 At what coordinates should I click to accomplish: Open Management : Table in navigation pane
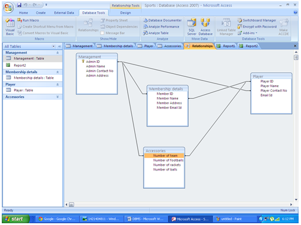click(x=33, y=59)
